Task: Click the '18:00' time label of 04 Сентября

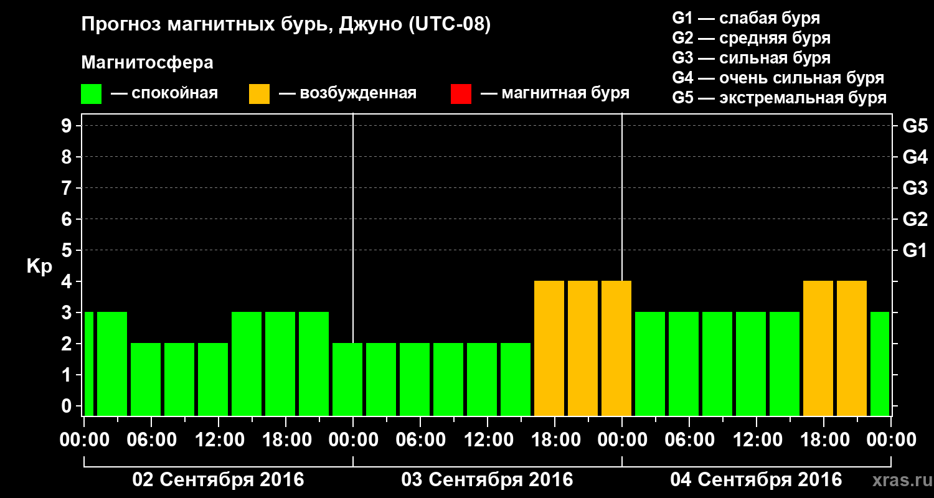Action: [824, 440]
